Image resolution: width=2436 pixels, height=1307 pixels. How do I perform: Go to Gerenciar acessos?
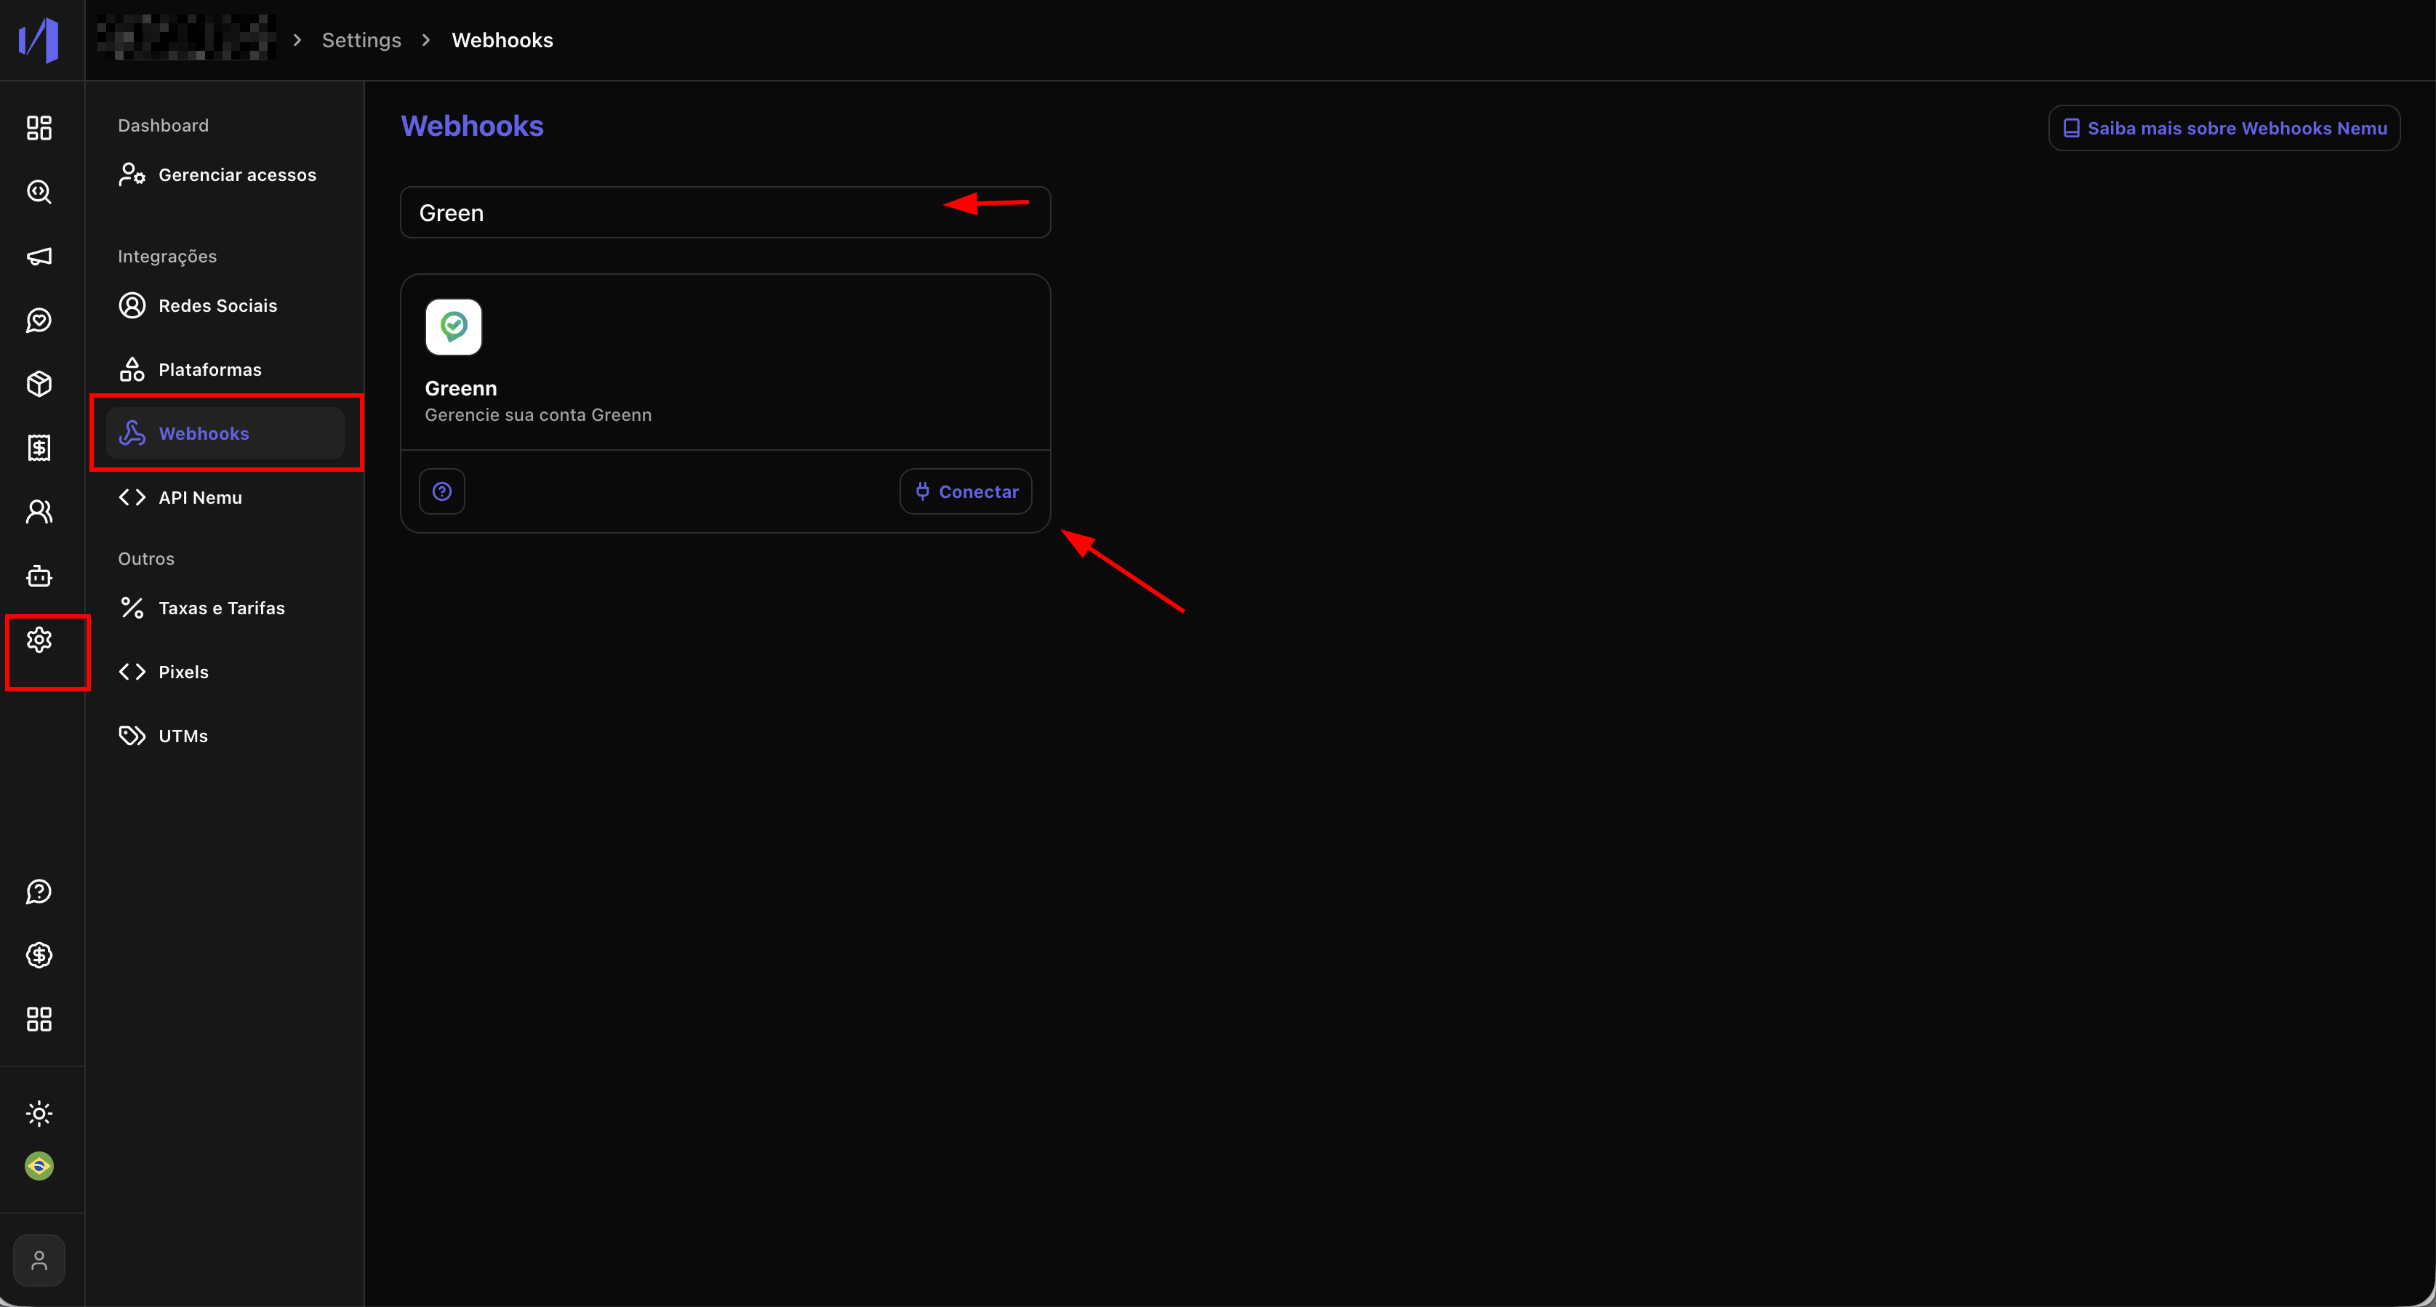click(236, 175)
